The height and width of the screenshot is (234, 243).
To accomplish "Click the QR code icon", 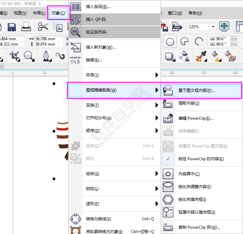I will pyautogui.click(x=76, y=19).
